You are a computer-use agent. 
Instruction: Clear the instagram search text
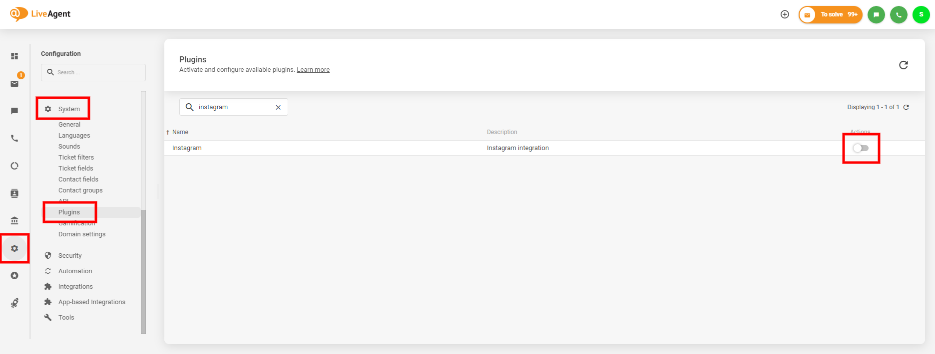[x=278, y=107]
